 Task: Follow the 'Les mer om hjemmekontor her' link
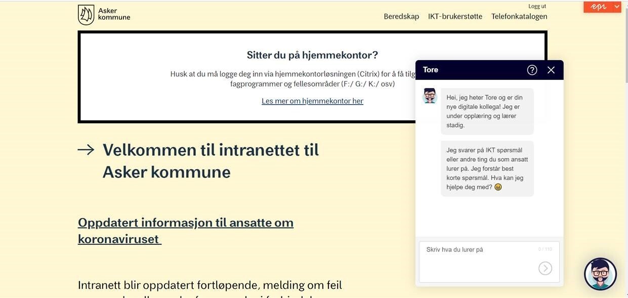coord(312,101)
